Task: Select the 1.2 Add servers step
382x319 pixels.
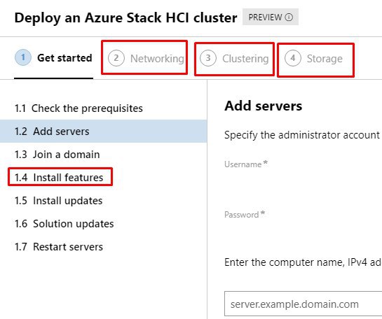Action: [x=104, y=131]
